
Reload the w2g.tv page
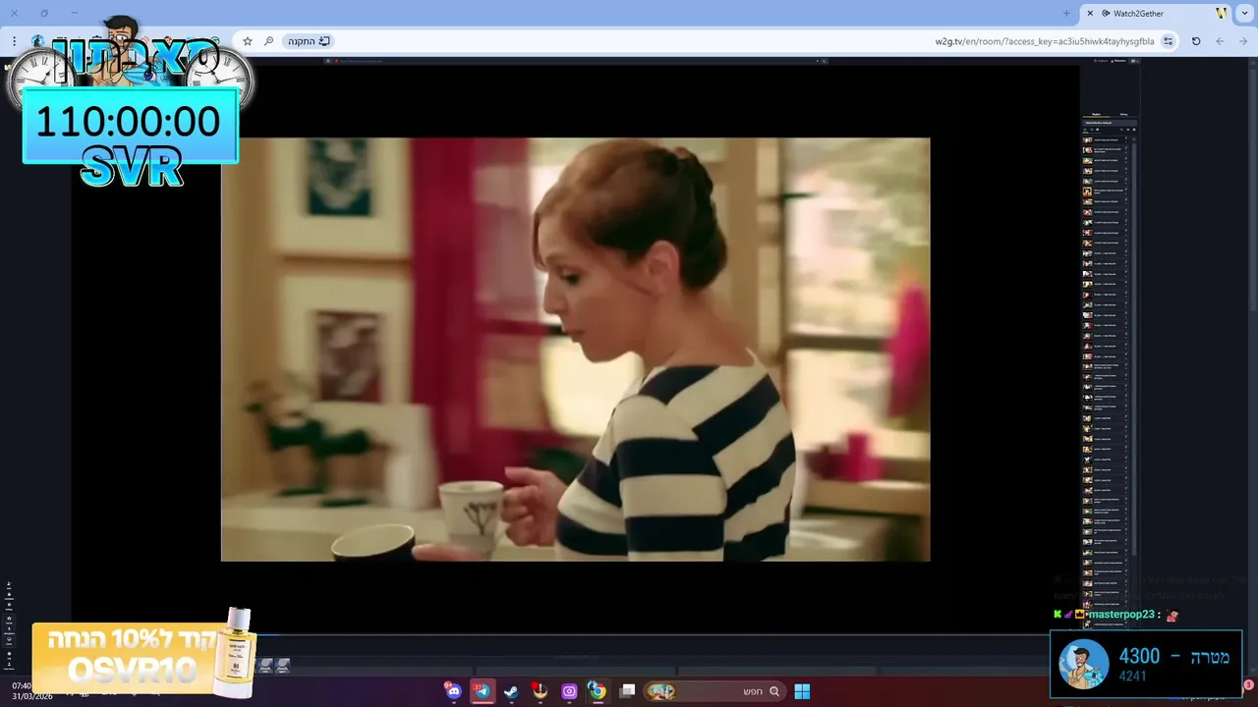tap(1196, 41)
